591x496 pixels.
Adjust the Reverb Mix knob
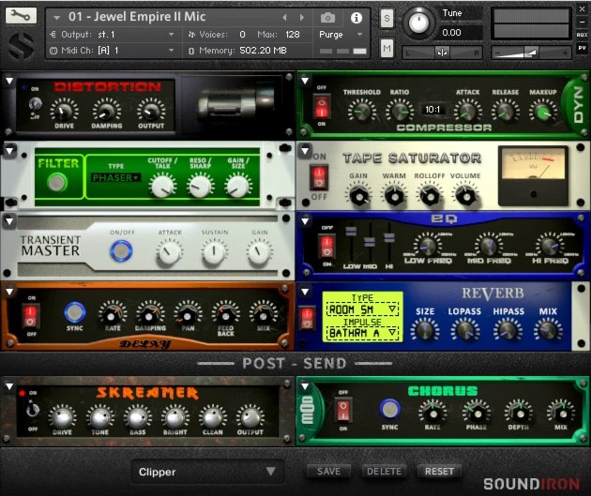[548, 330]
